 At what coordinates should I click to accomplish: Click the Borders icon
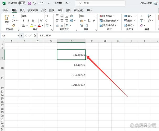(x=24, y=25)
